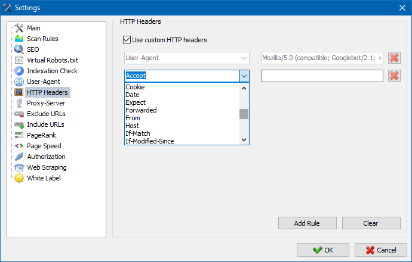Choose Host from header list
The width and height of the screenshot is (412, 262).
182,126
